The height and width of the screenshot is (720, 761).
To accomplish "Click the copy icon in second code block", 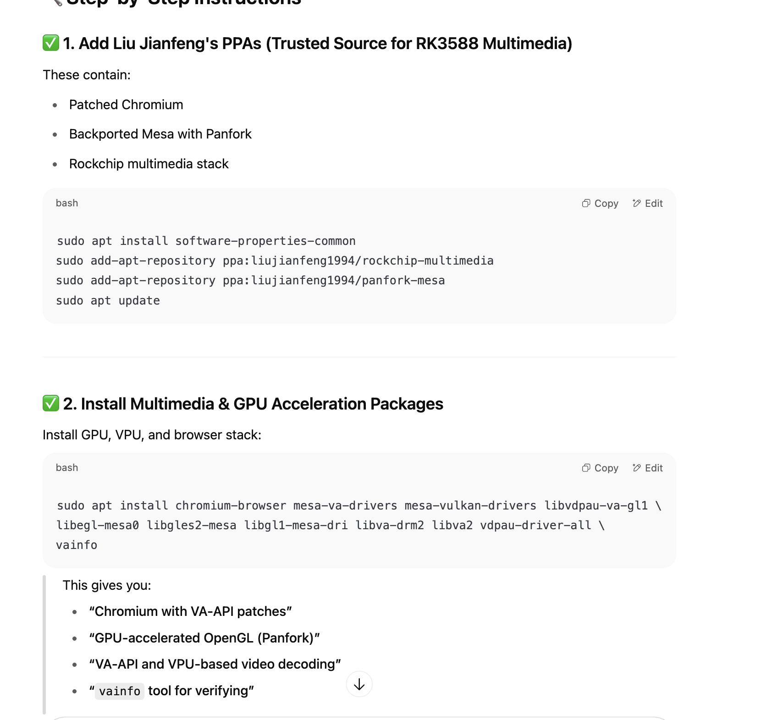I will click(586, 468).
